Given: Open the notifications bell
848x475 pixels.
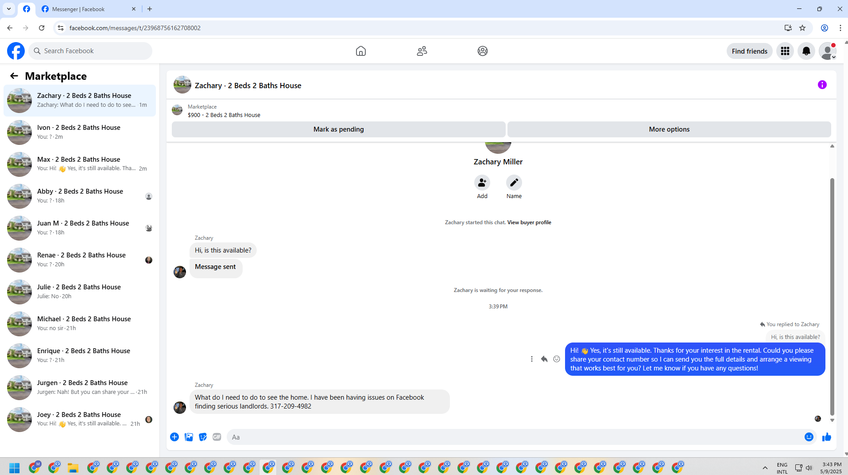Looking at the screenshot, I should [806, 51].
